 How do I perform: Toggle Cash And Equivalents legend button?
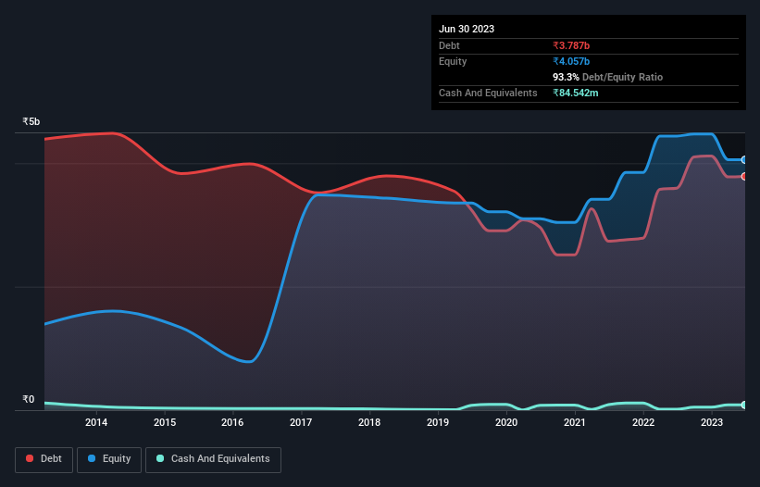213,459
